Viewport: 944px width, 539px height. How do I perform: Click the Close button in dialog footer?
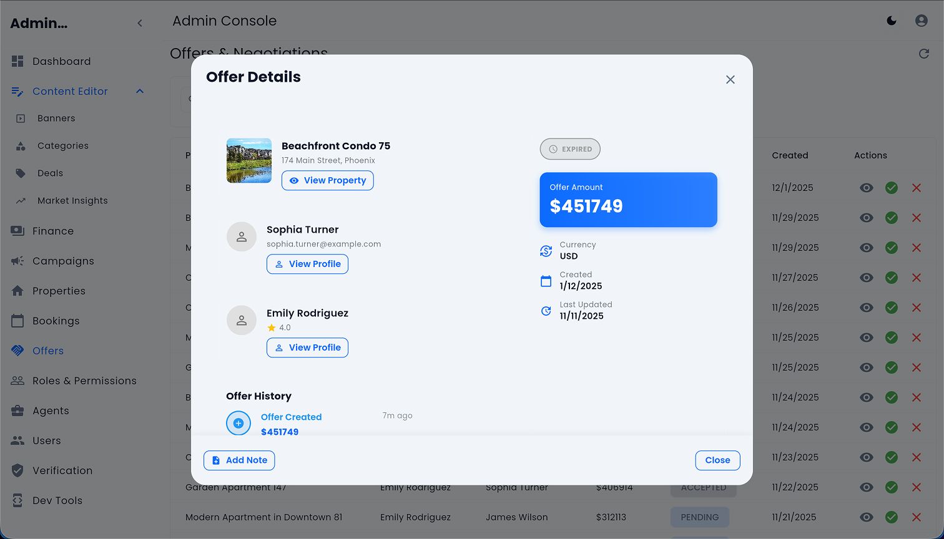click(717, 460)
